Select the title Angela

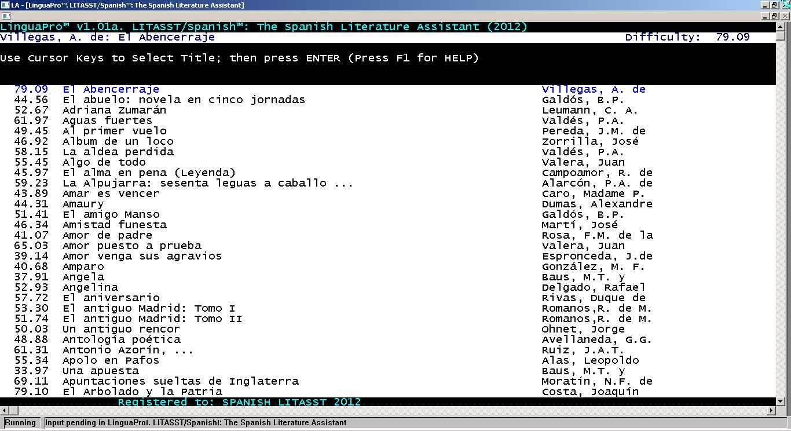(83, 277)
